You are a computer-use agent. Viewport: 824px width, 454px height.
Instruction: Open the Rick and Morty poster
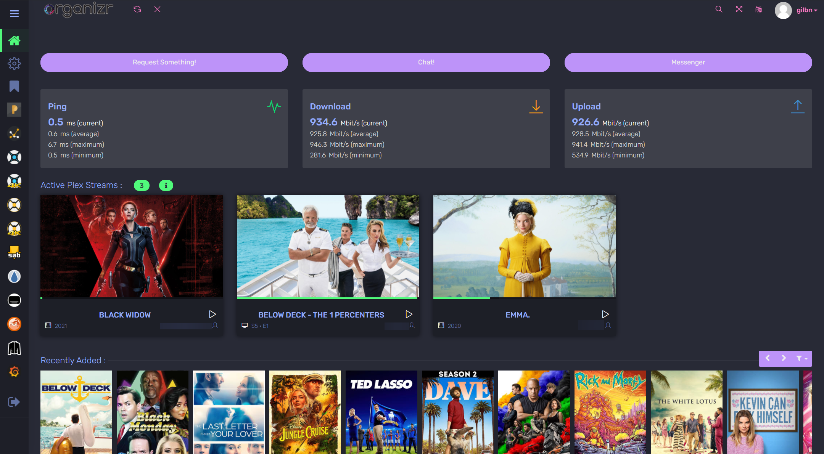[x=610, y=412]
